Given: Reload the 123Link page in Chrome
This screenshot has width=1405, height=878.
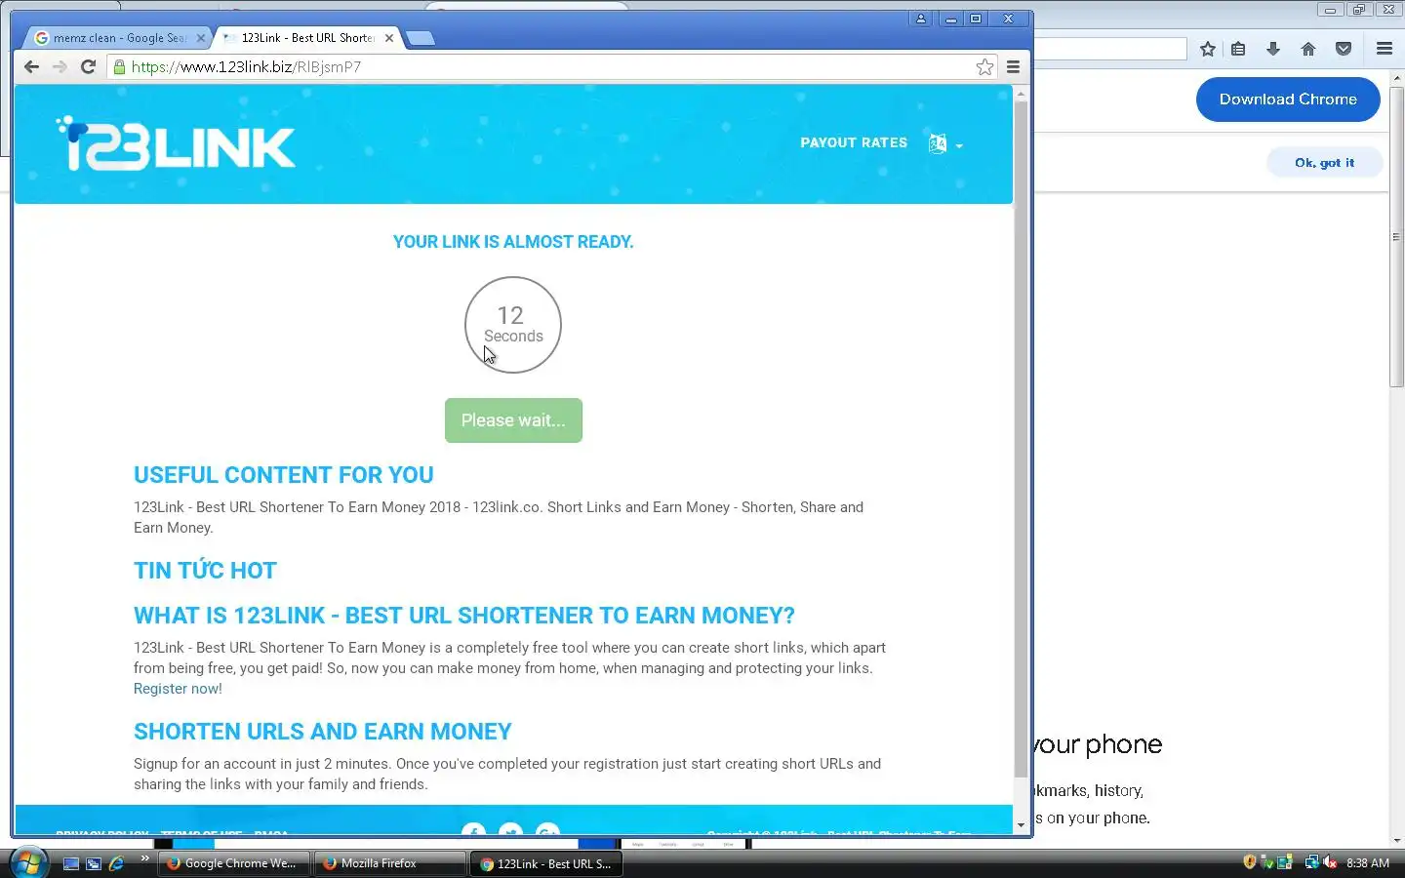Looking at the screenshot, I should [x=88, y=66].
